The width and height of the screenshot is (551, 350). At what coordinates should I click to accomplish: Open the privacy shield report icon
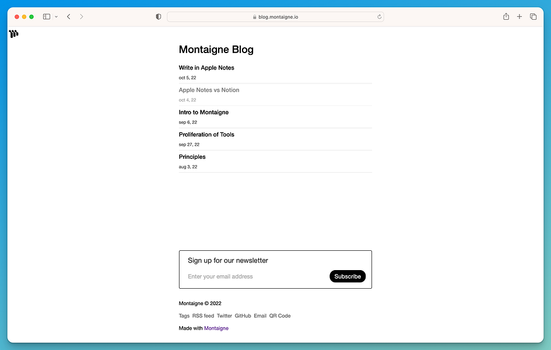(x=159, y=16)
